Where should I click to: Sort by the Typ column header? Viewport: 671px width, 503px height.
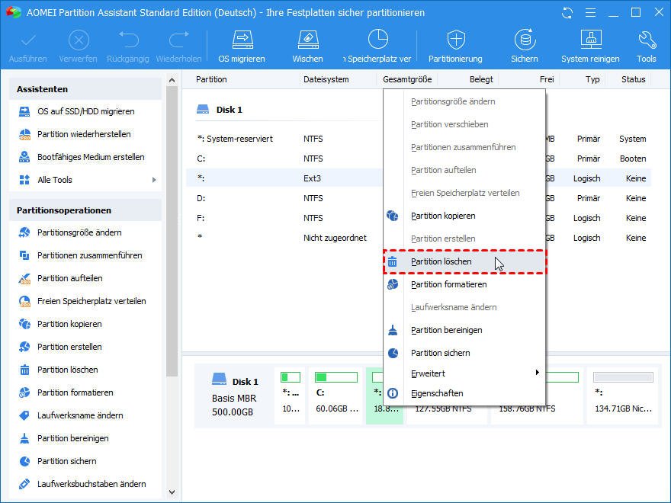coord(592,79)
